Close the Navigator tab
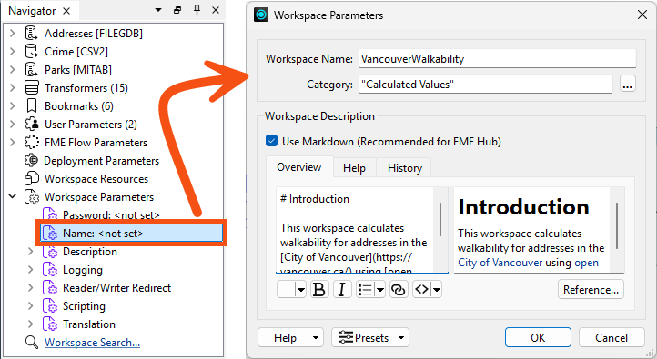The height and width of the screenshot is (359, 657). coord(66,11)
